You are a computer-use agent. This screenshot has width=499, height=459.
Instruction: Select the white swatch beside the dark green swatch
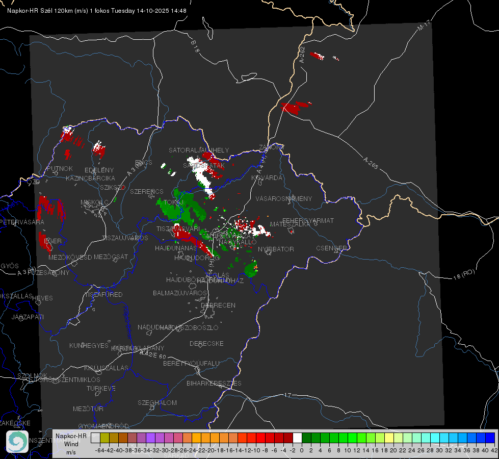[297, 438]
